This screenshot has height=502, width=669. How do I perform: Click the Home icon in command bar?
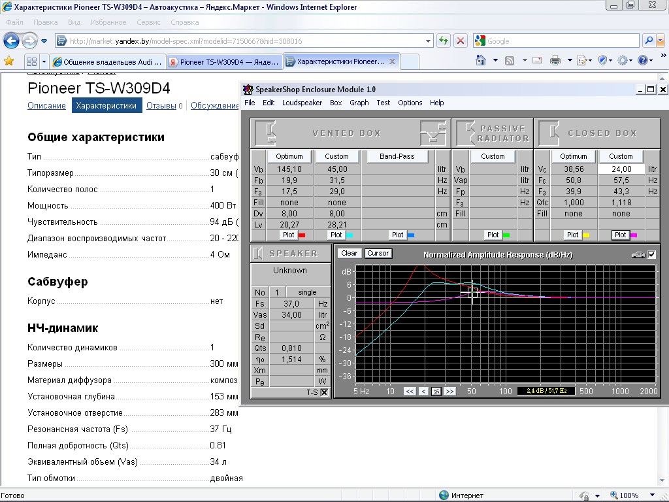481,61
